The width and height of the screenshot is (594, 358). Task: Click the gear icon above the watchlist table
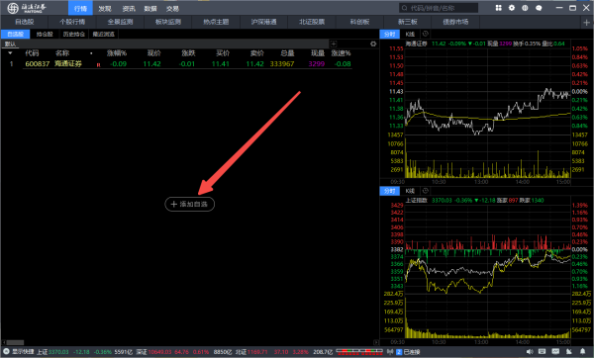click(x=373, y=44)
